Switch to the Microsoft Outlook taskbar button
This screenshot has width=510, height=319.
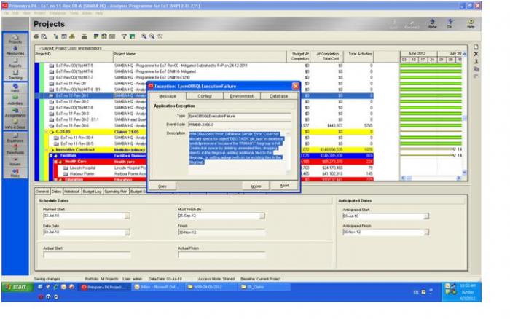point(158,287)
